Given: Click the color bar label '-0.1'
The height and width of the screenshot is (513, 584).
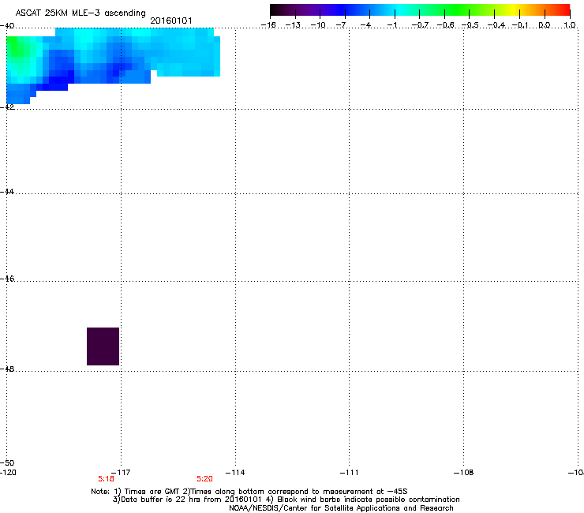Looking at the screenshot, I should 520,25.
